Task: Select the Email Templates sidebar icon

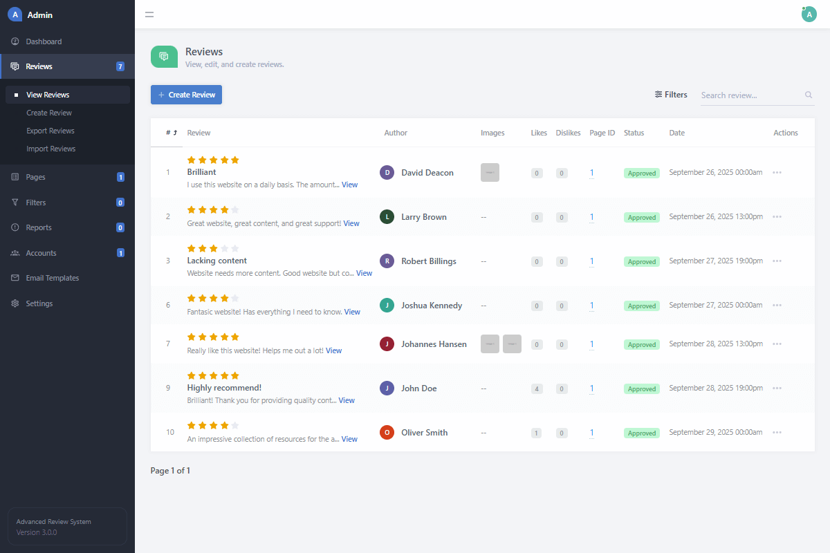Action: [15, 278]
